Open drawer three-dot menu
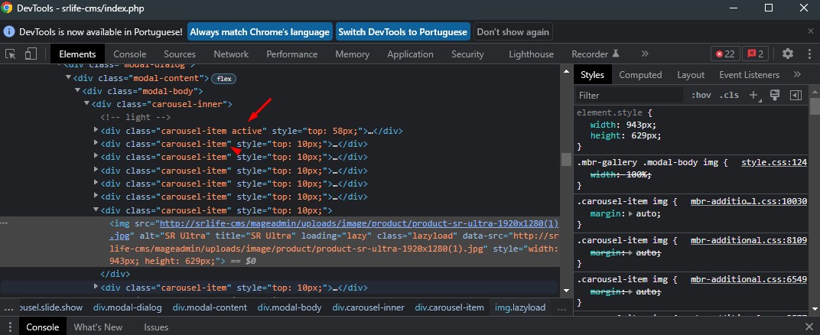The image size is (820, 335). click(10, 327)
